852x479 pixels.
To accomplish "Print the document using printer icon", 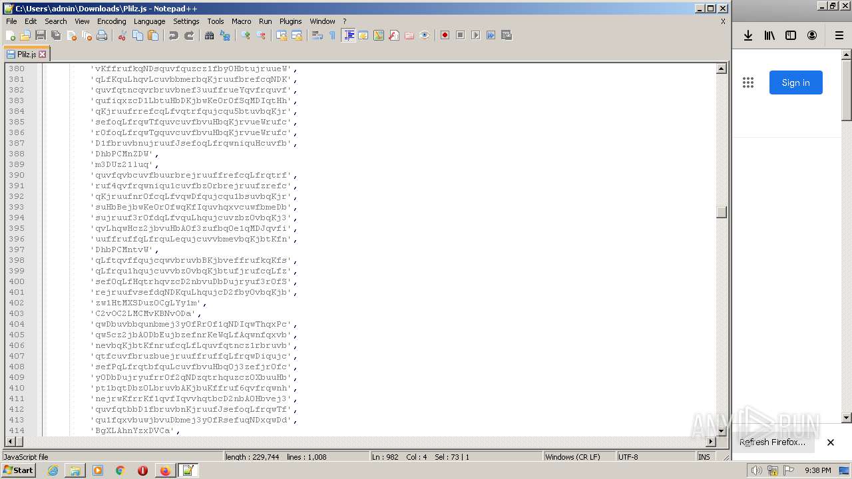I will 102,35.
